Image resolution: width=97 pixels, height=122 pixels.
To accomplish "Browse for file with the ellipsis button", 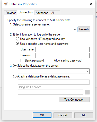I will click(87, 92).
